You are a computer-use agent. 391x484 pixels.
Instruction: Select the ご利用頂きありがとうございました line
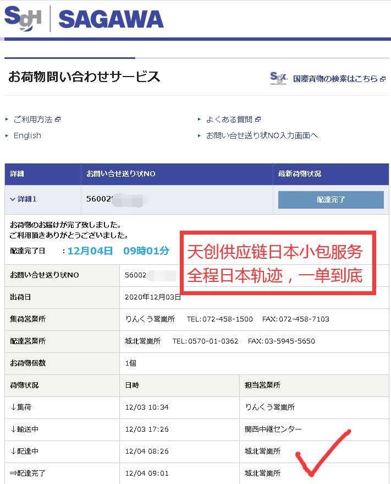pos(69,235)
